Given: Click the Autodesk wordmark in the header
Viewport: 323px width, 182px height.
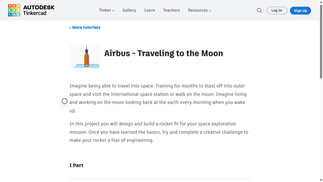Looking at the screenshot, I should pyautogui.click(x=39, y=8).
